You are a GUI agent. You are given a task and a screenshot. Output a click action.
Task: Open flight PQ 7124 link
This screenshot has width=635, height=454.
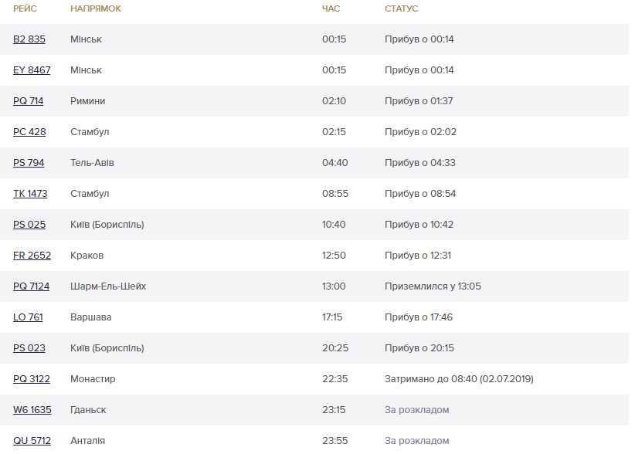pyautogui.click(x=31, y=286)
